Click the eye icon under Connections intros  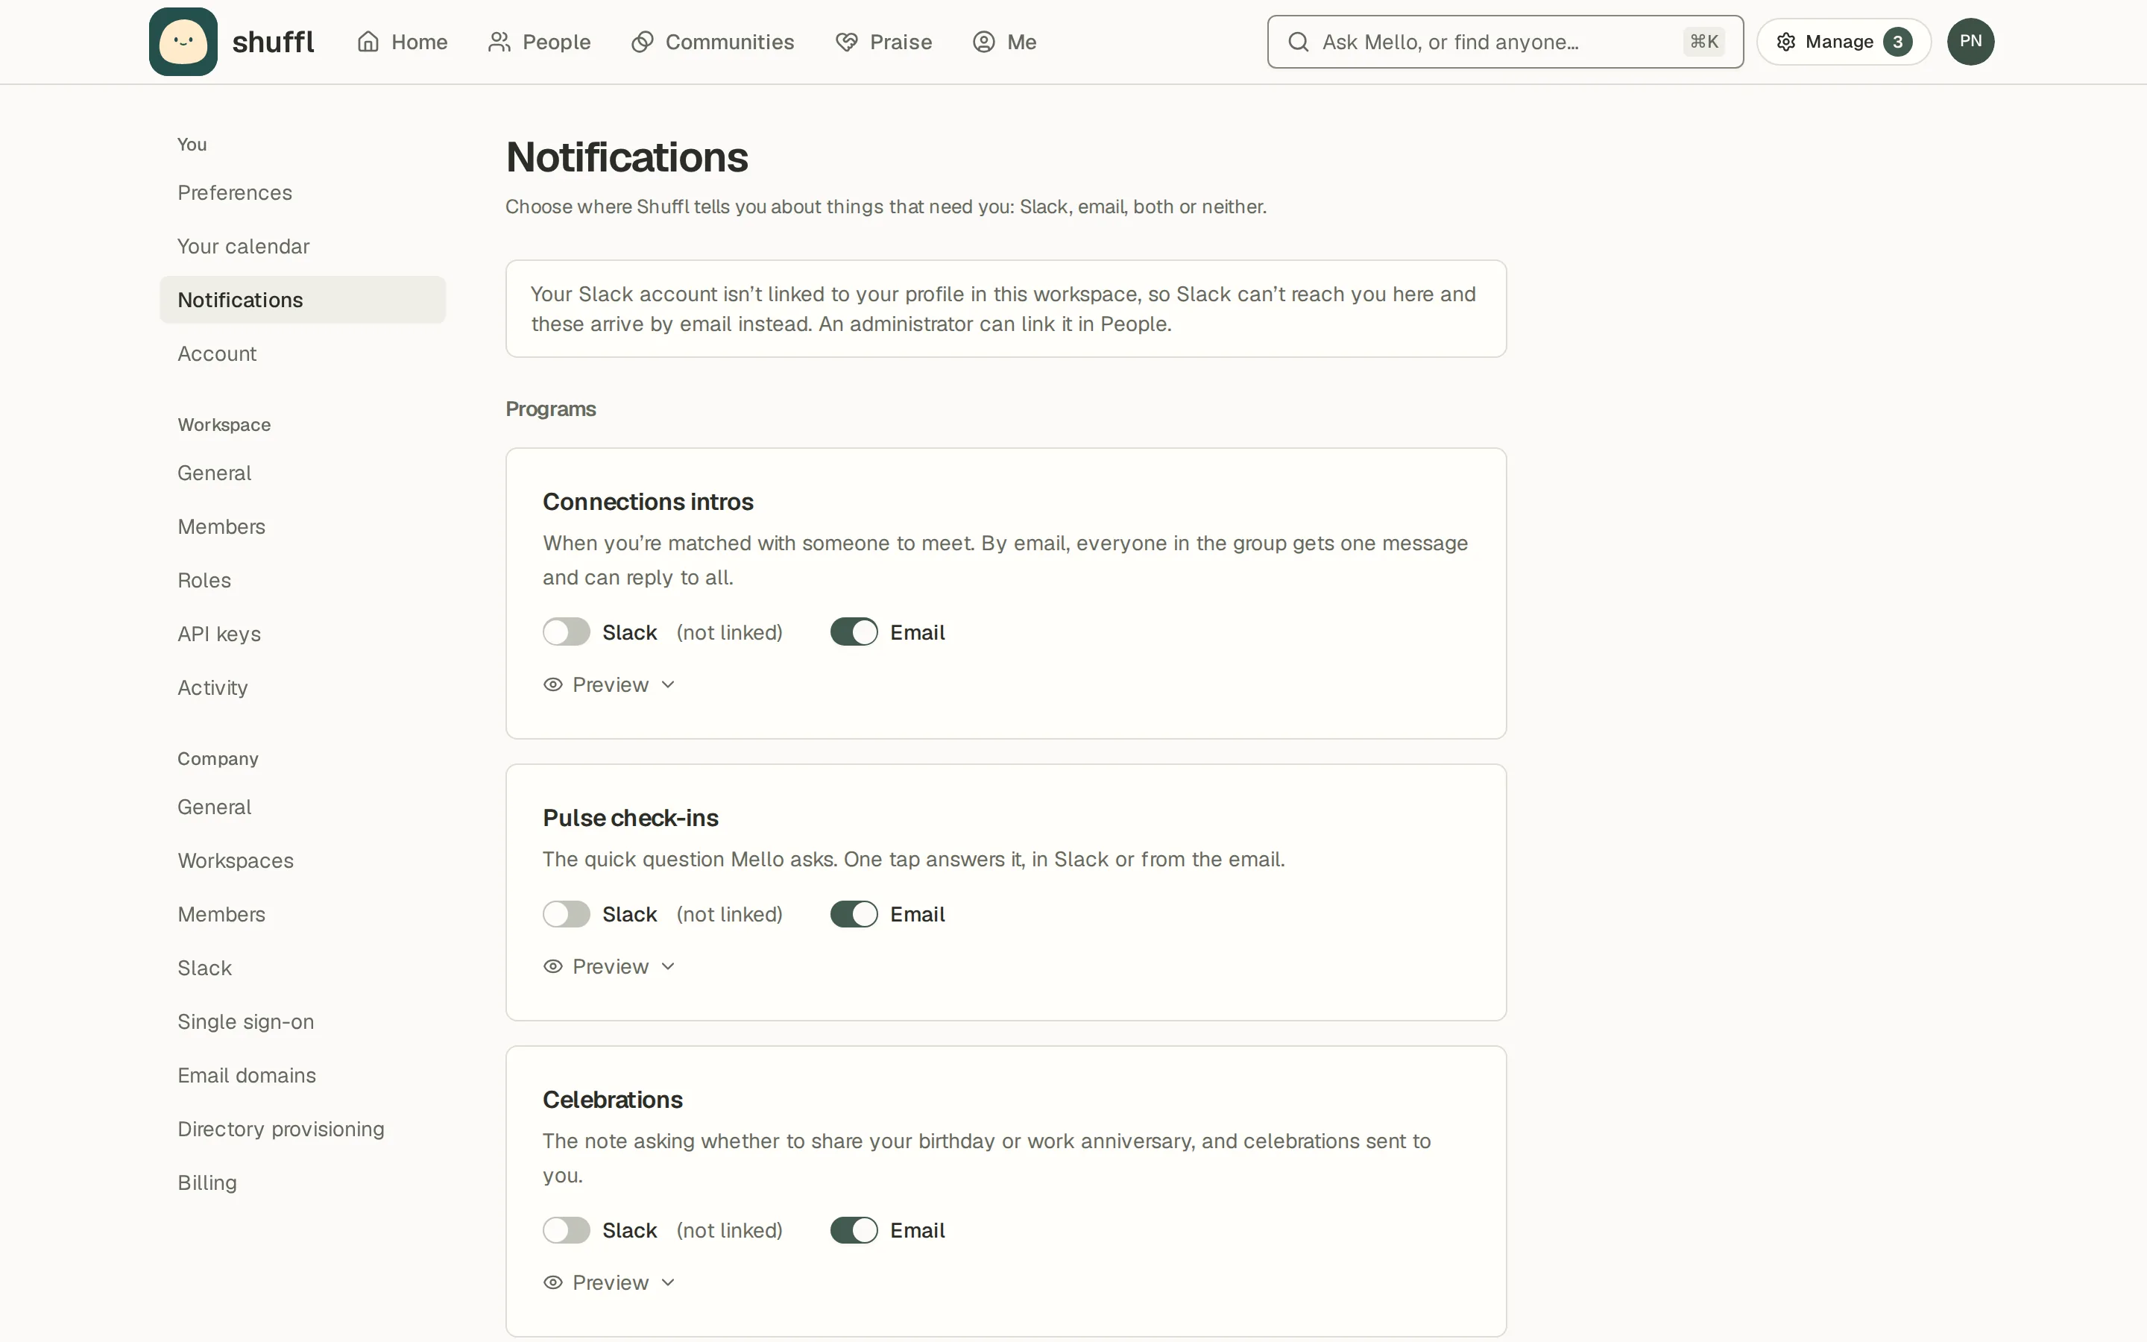(x=552, y=684)
